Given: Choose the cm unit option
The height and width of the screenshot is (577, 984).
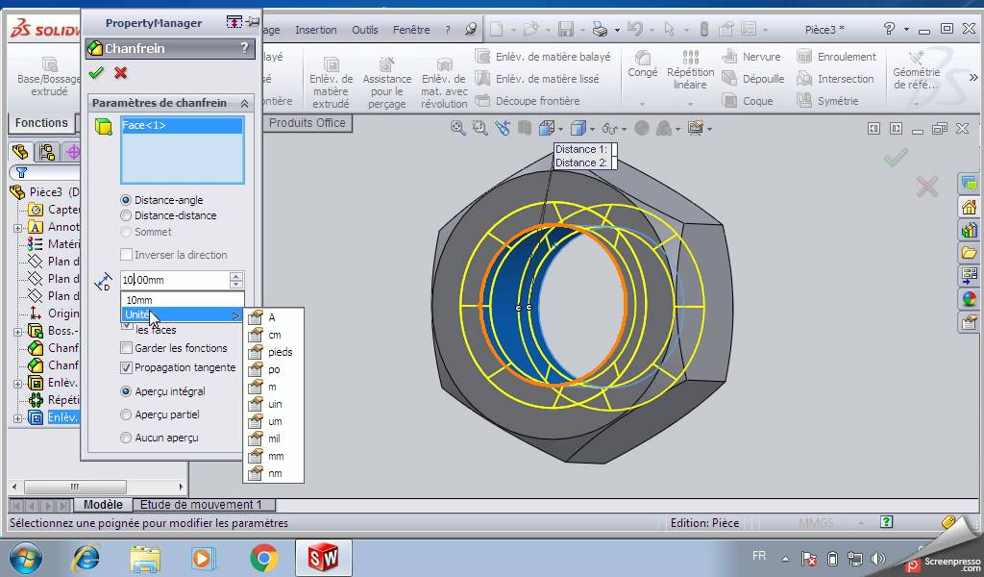Looking at the screenshot, I should [273, 335].
